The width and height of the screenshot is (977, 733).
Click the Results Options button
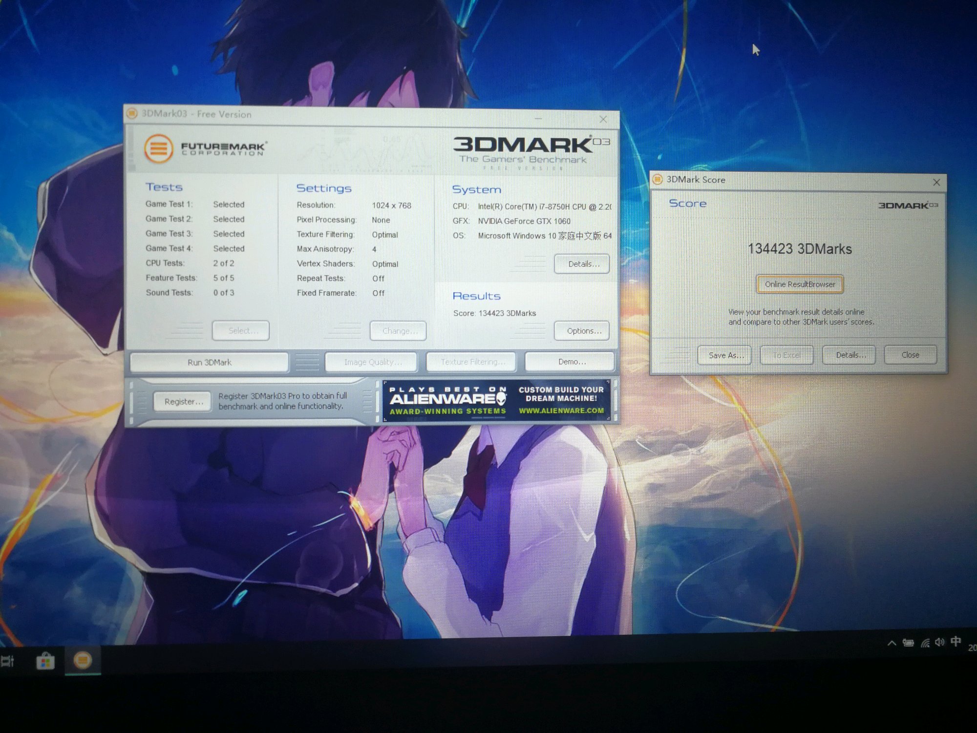(x=582, y=331)
